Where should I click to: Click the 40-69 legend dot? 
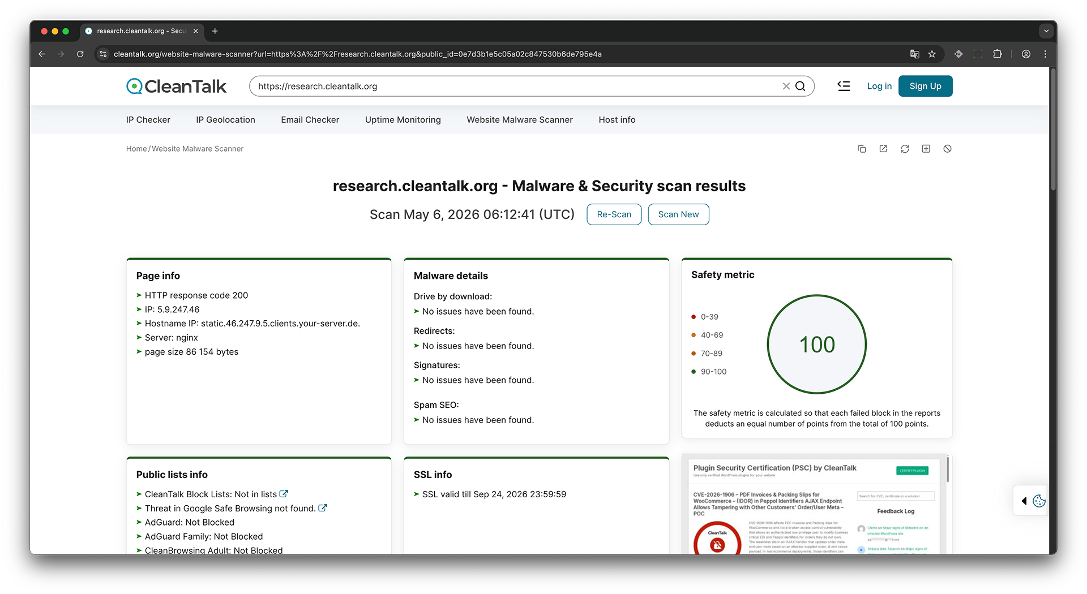coord(694,335)
